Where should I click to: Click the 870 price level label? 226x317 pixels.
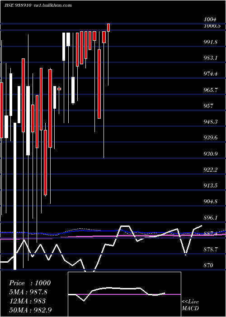208,265
